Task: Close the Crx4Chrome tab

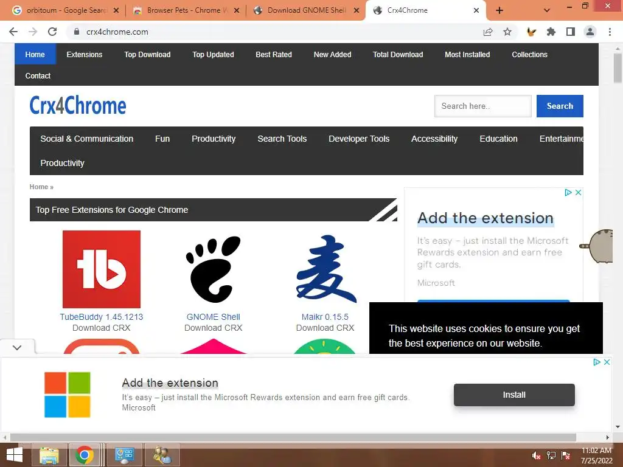Action: [476, 10]
